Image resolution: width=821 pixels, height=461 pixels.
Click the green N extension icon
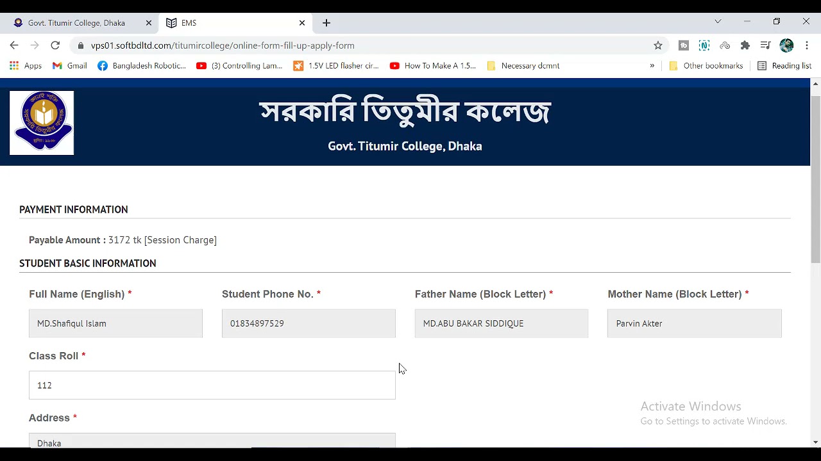click(x=704, y=45)
